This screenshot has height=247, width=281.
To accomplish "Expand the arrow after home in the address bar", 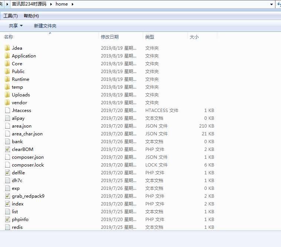I will point(73,4).
